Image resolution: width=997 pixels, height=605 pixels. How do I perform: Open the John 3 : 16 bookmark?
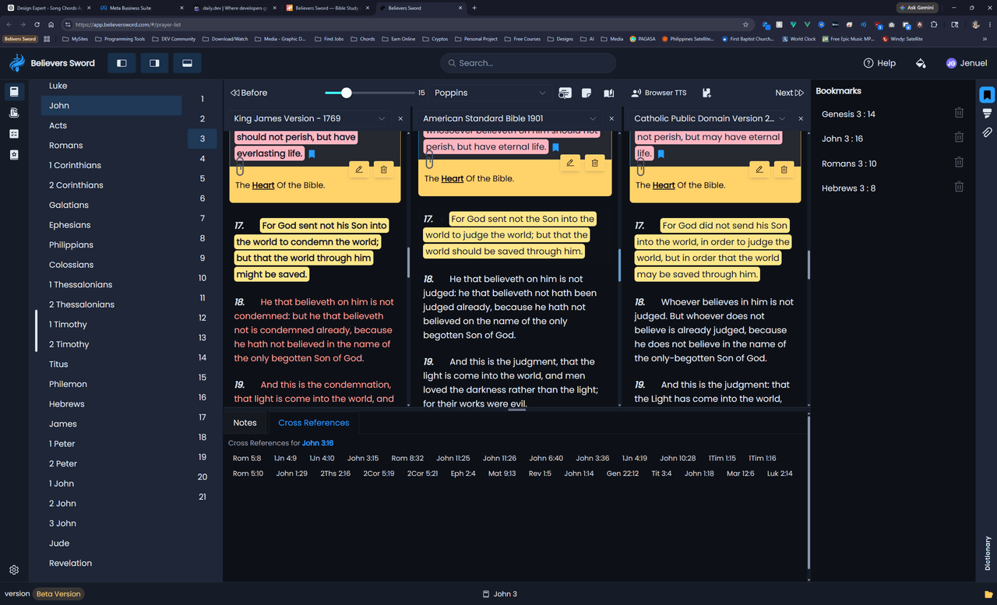(x=842, y=139)
